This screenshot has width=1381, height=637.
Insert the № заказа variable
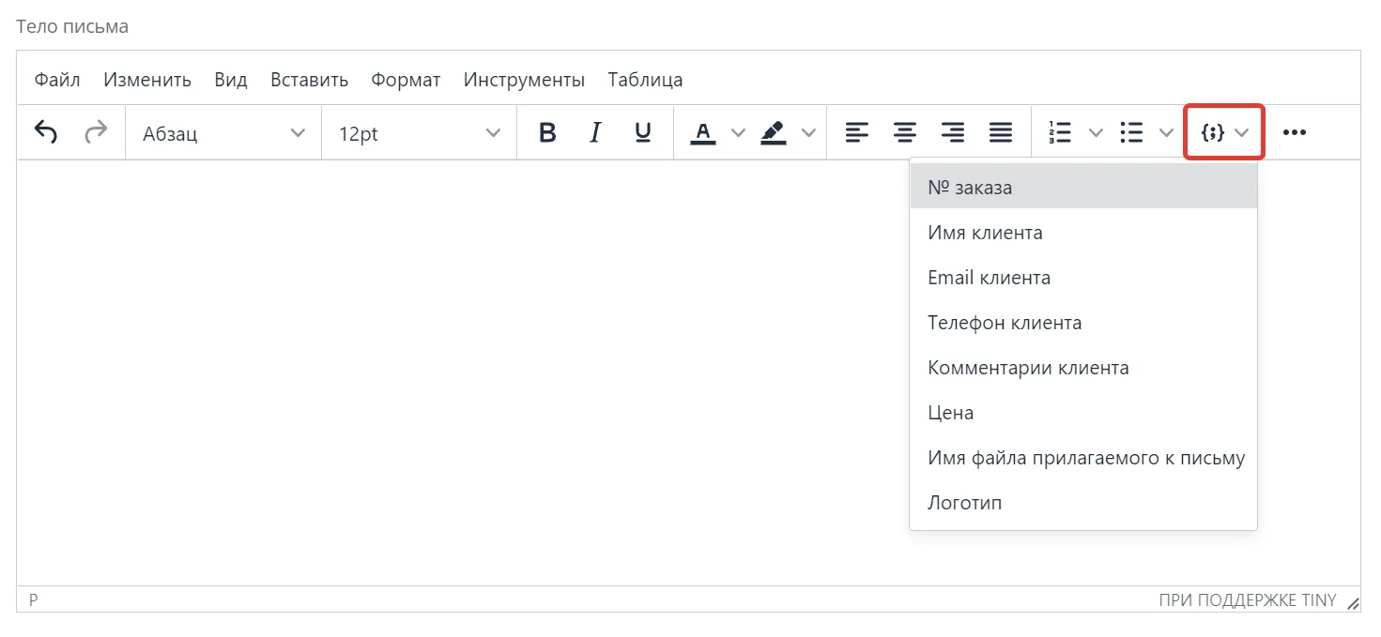[1083, 187]
